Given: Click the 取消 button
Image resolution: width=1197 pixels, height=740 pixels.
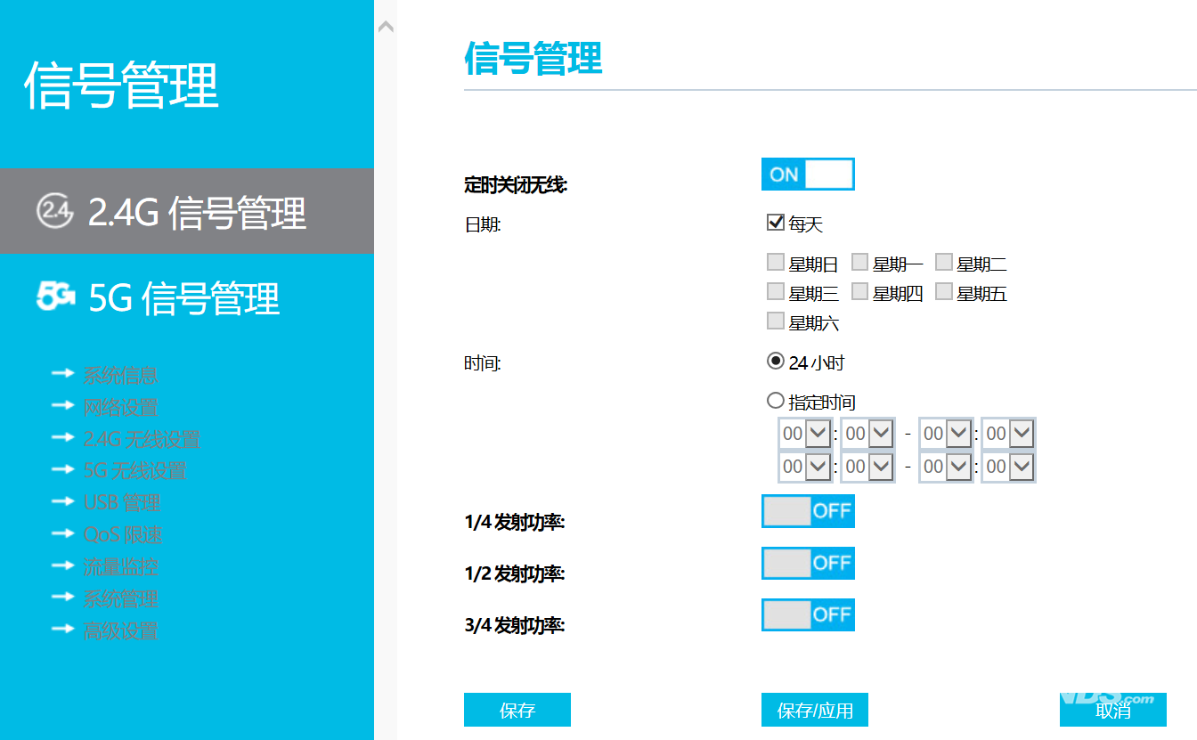Looking at the screenshot, I should (x=1113, y=710).
